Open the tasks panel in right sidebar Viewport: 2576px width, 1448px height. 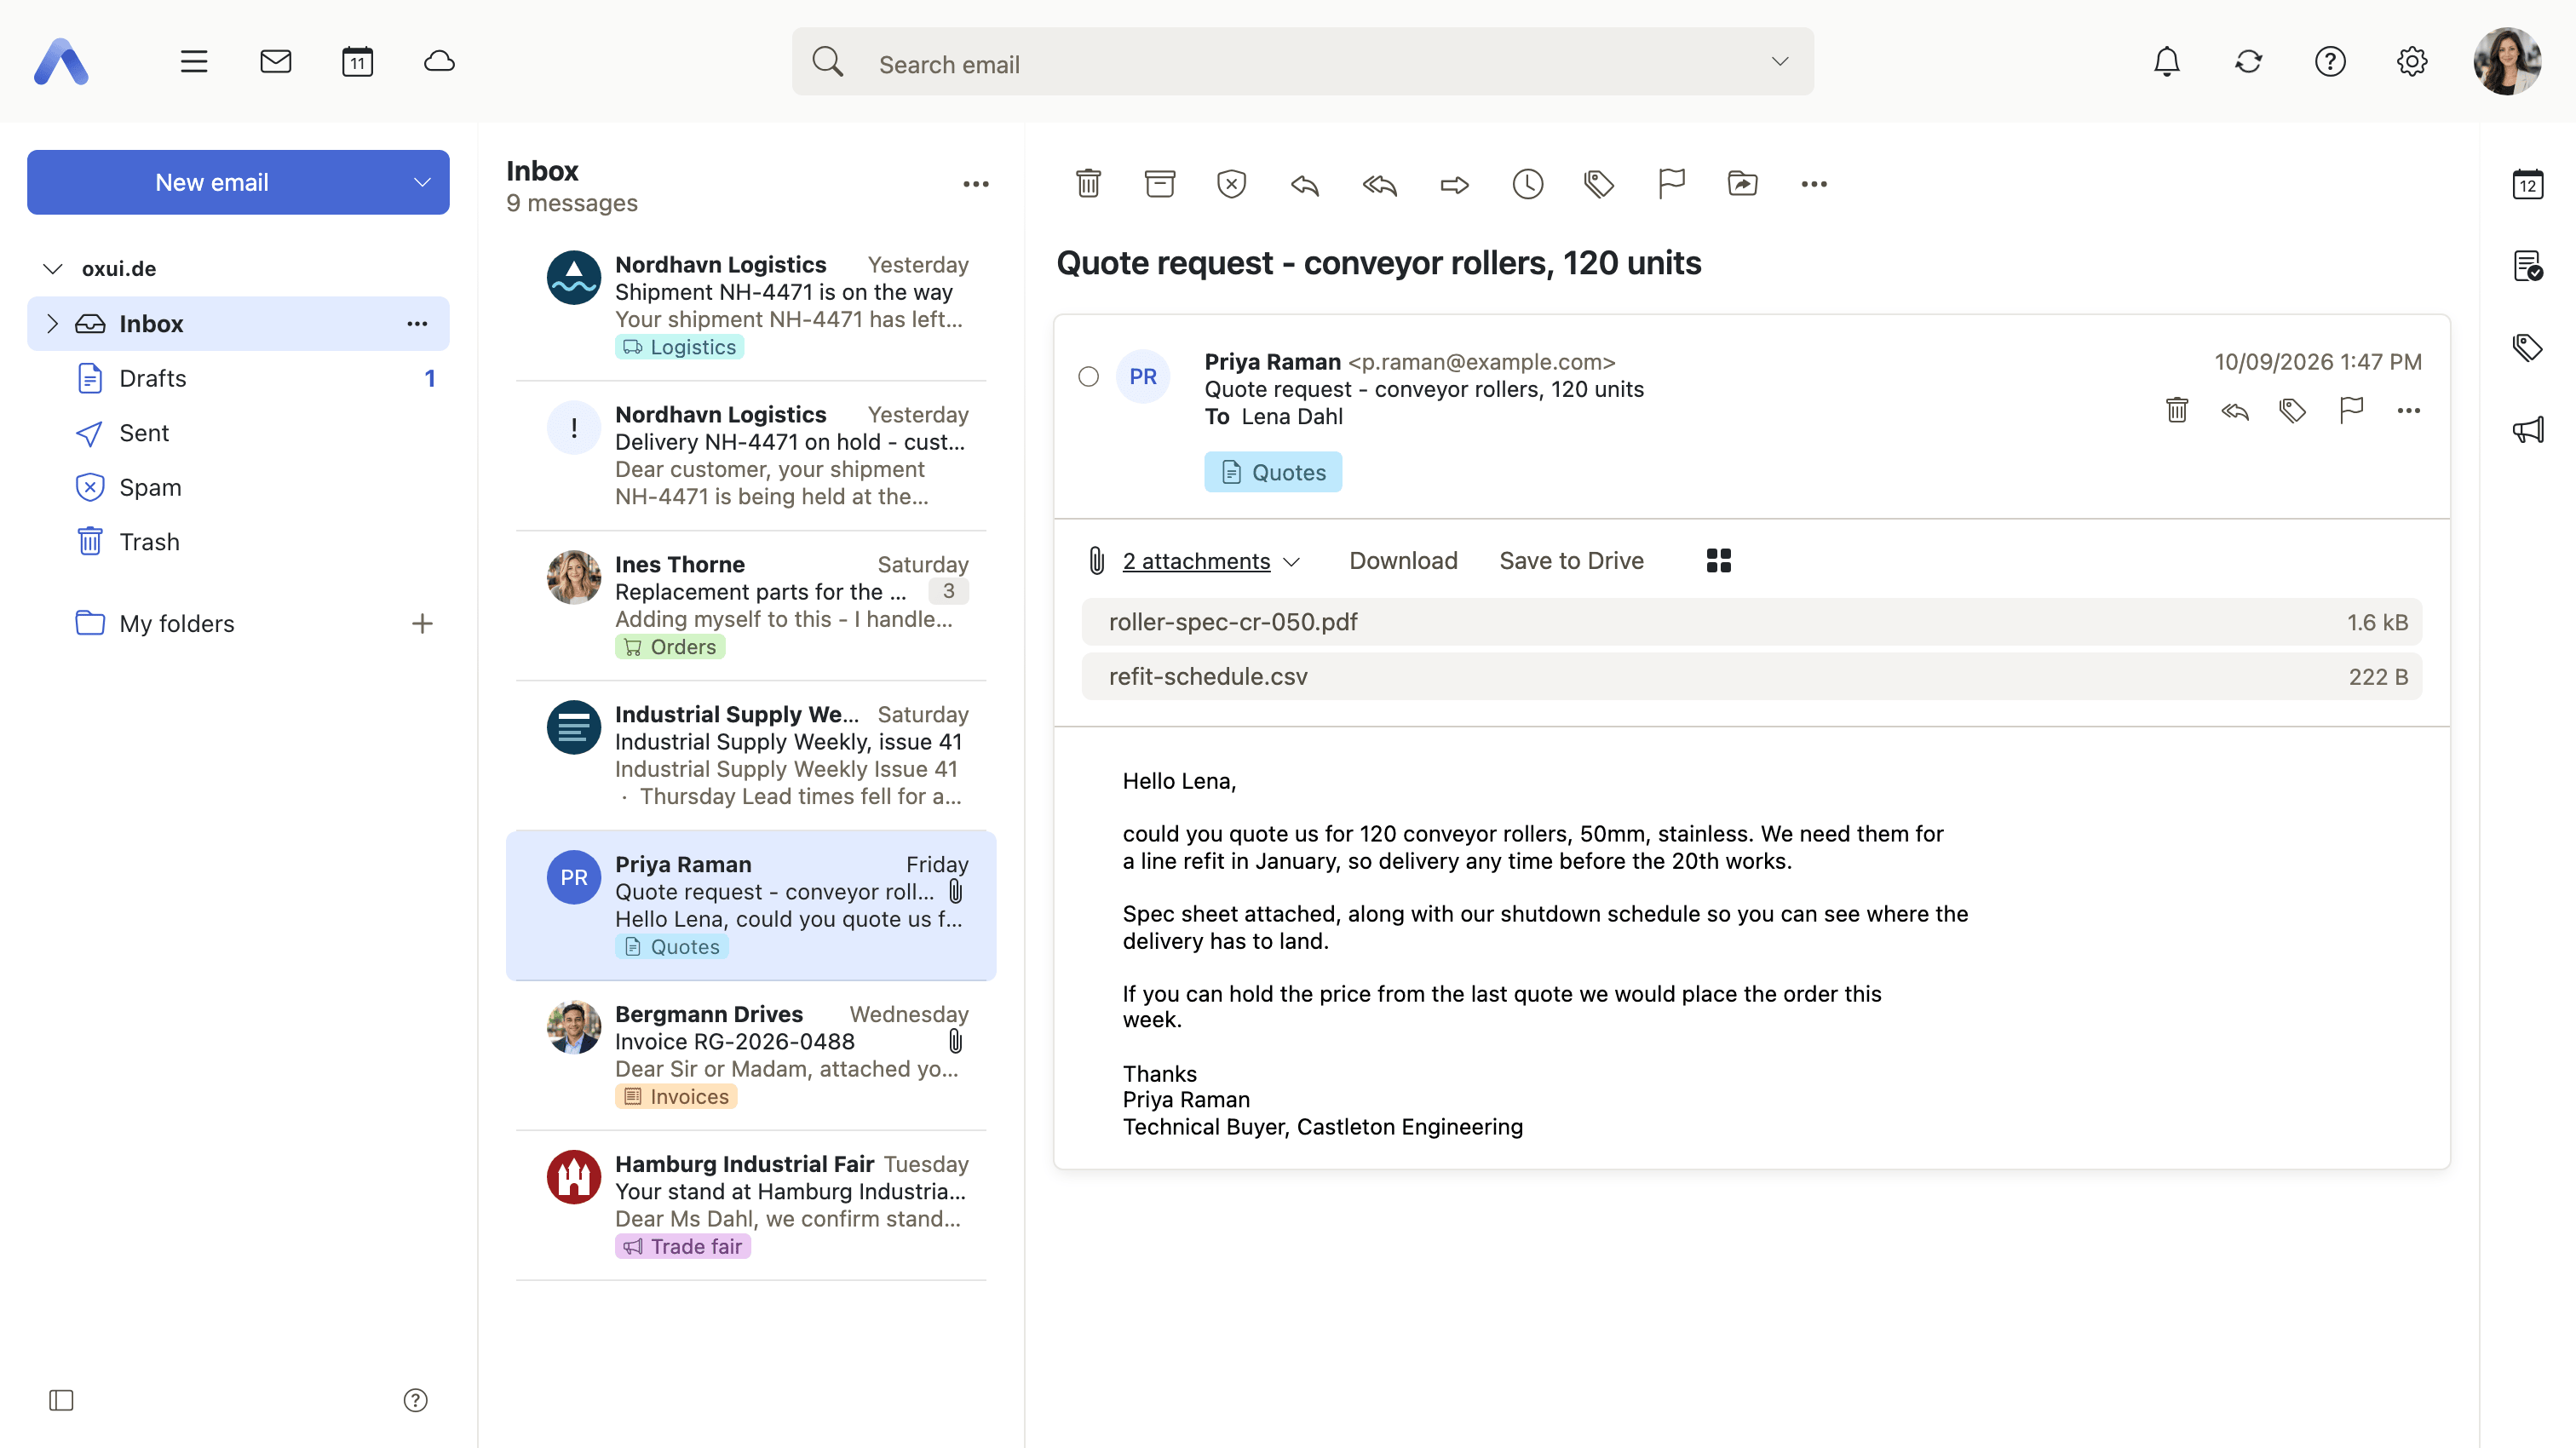click(2528, 266)
